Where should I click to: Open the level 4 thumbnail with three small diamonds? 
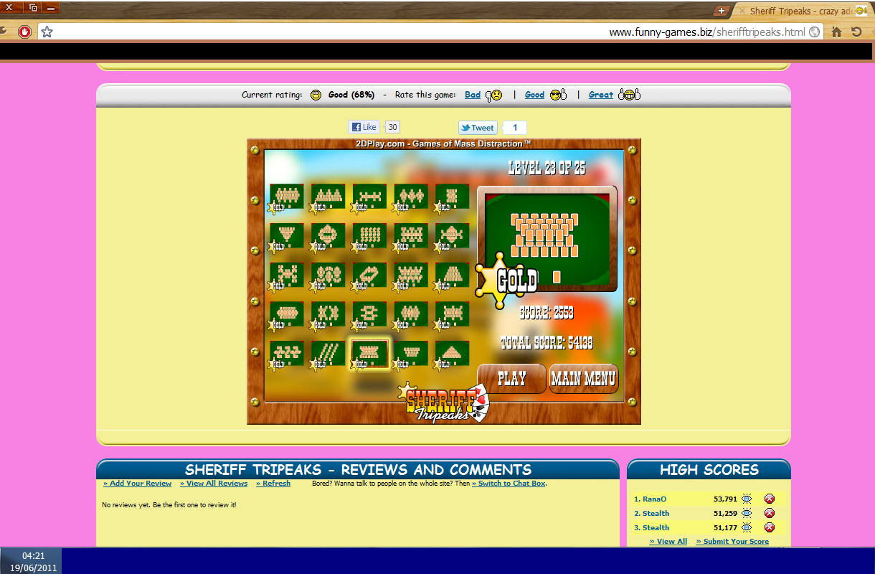pyautogui.click(x=411, y=197)
